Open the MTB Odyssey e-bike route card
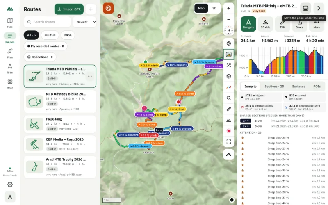The image size is (328, 205). [60, 101]
